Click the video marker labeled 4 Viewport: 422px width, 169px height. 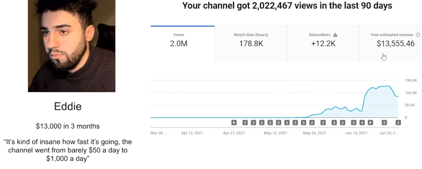click(x=362, y=123)
